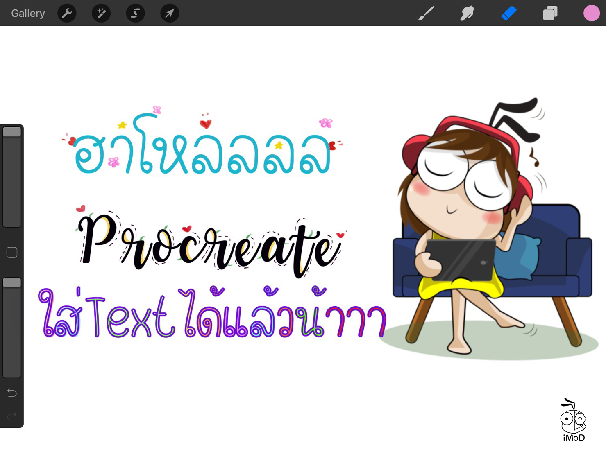Open the Actions wrench menu

click(67, 13)
